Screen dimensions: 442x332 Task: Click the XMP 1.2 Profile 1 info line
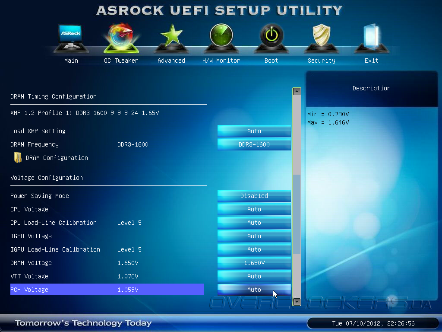pos(85,113)
